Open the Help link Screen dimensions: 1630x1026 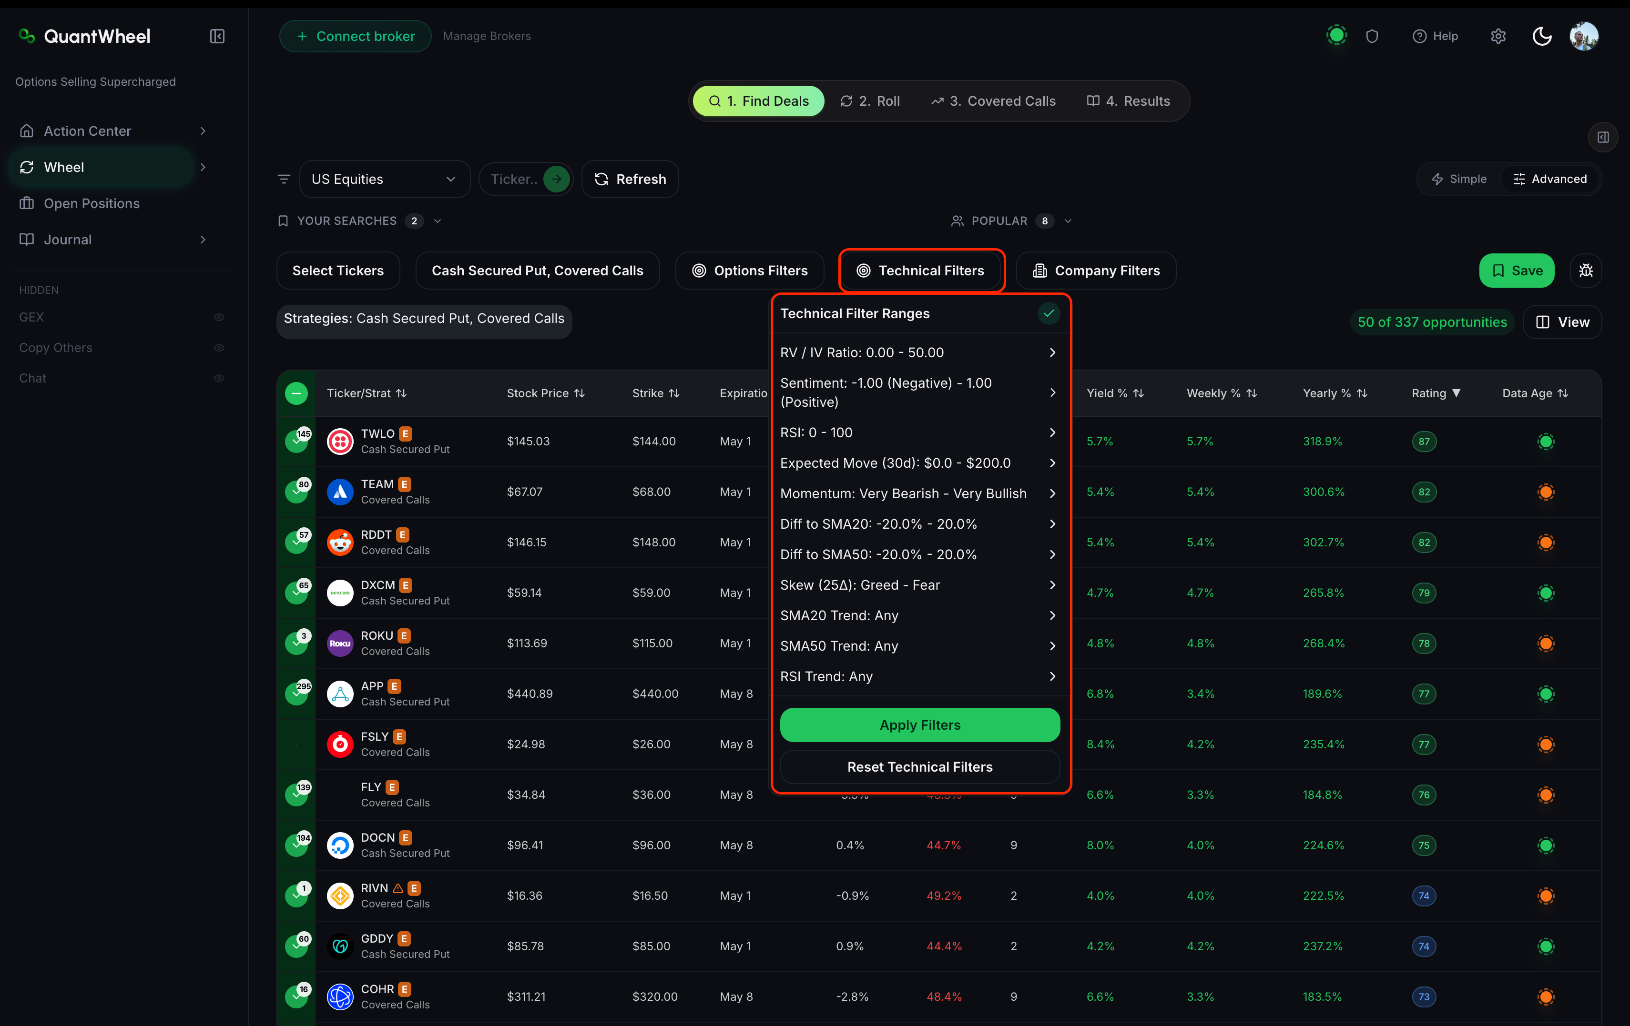[x=1435, y=36]
